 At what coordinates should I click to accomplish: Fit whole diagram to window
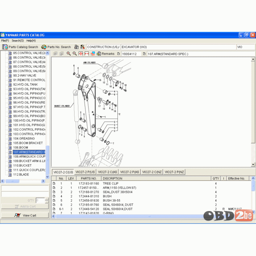point(81,54)
